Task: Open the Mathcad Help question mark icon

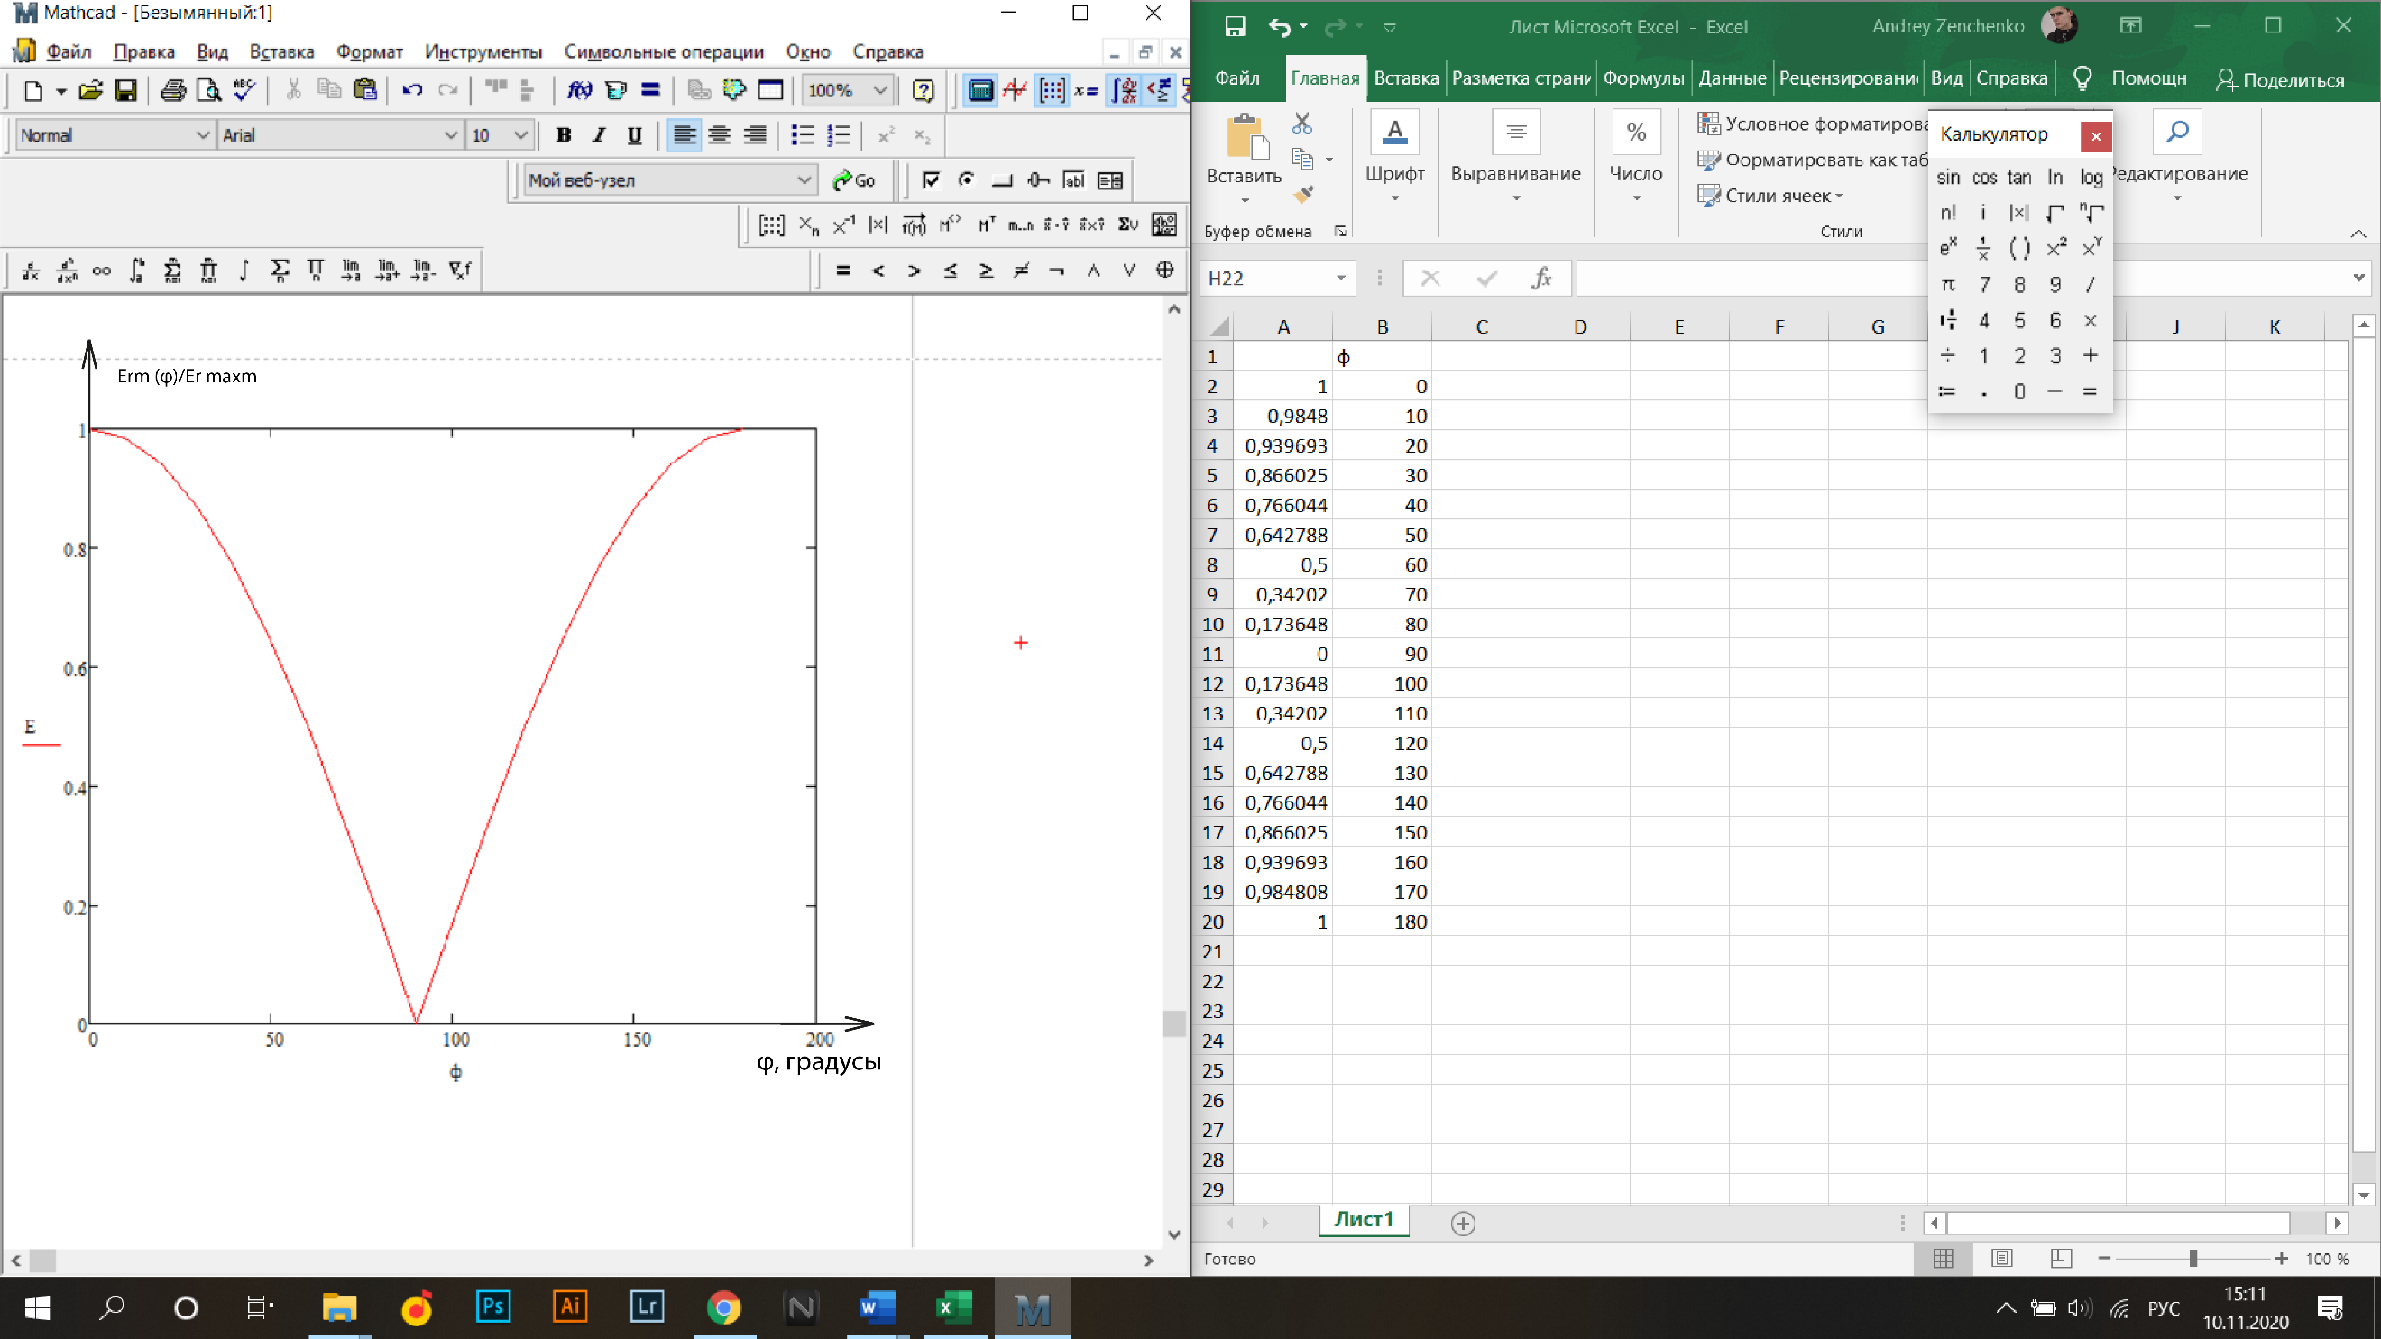Action: point(923,90)
